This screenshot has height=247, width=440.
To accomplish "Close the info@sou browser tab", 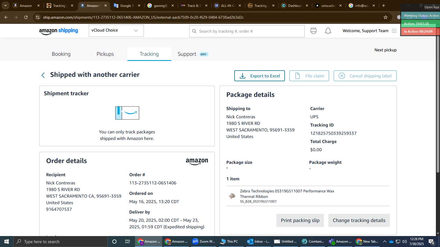I will (374, 5).
